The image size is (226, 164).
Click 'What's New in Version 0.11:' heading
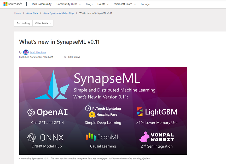coord(101,97)
